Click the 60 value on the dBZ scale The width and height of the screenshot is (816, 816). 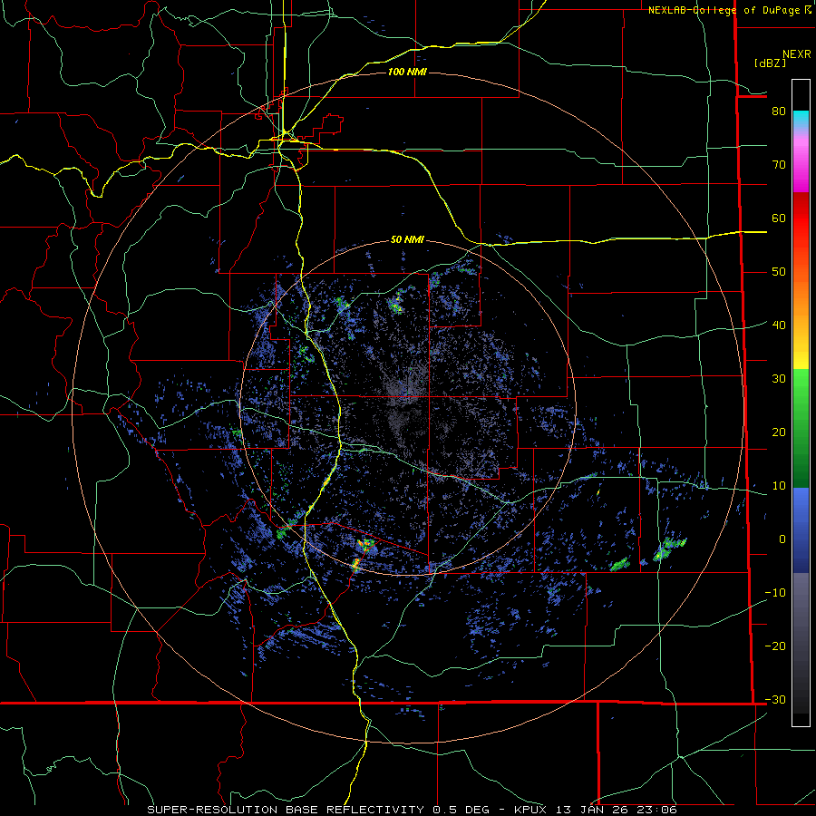pyautogui.click(x=779, y=218)
